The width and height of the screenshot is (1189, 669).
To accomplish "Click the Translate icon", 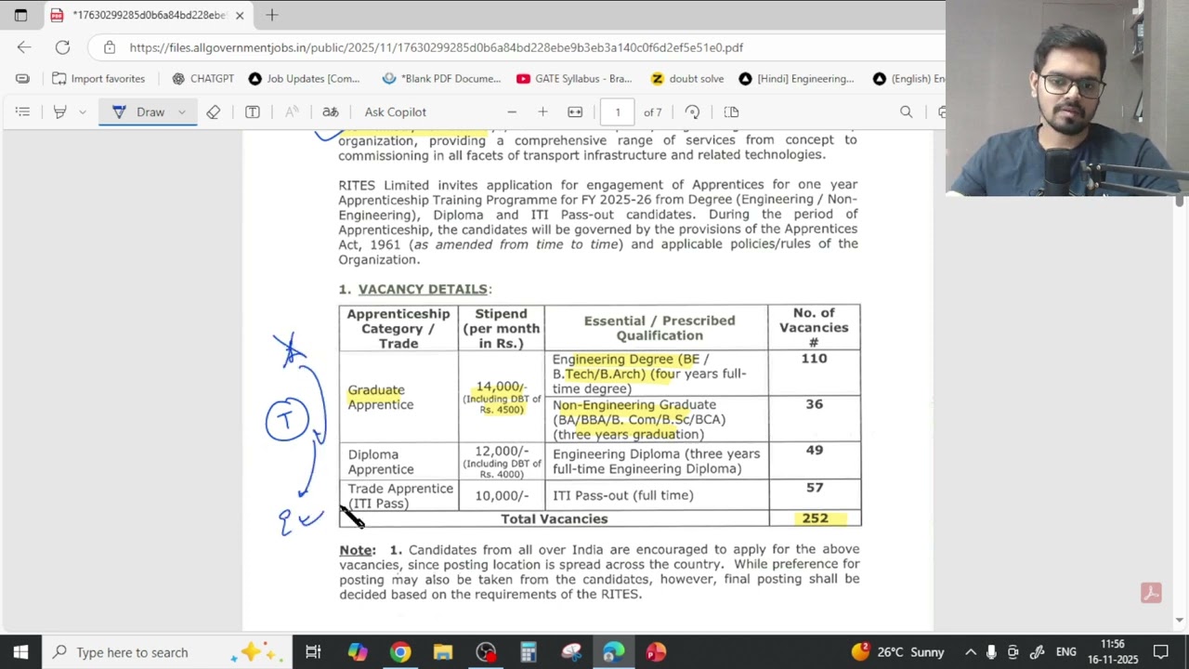I will (x=331, y=112).
